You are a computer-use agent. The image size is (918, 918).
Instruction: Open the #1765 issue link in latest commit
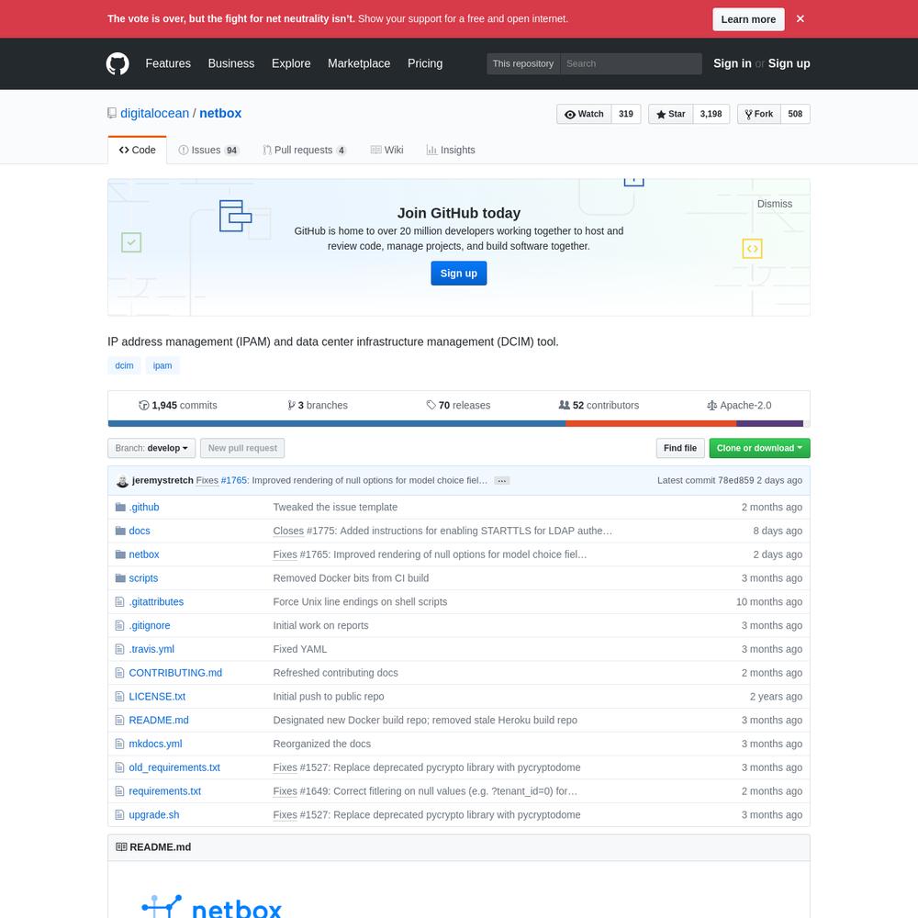click(x=233, y=481)
